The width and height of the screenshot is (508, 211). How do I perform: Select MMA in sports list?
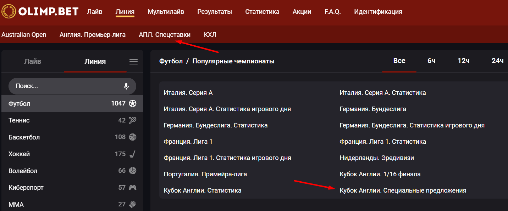click(x=72, y=204)
